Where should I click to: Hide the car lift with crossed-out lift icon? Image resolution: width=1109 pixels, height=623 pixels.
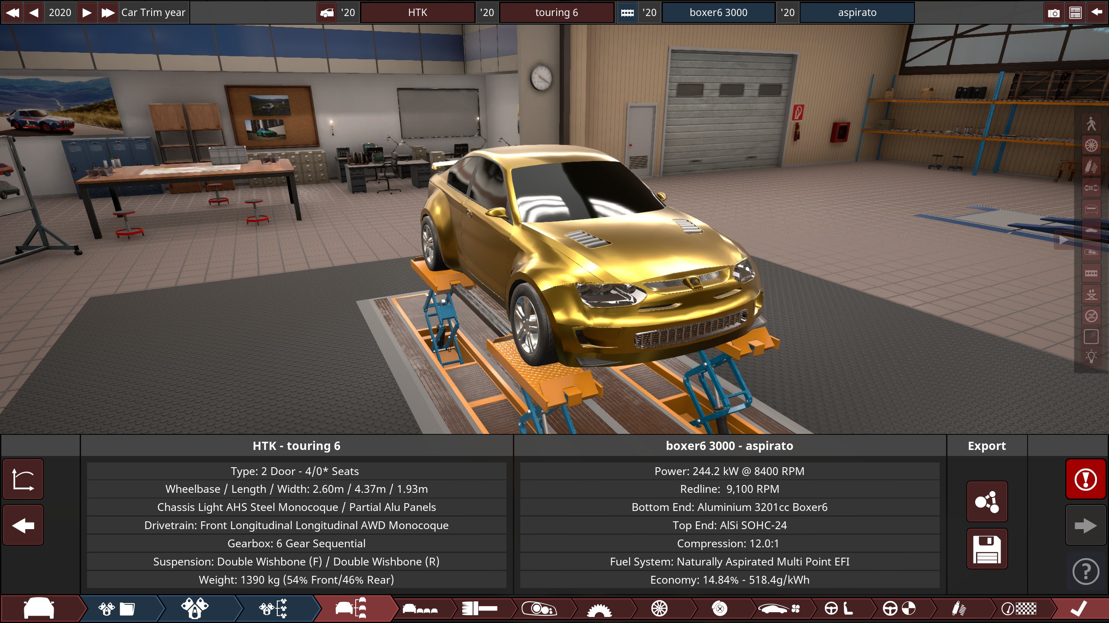(x=1091, y=315)
